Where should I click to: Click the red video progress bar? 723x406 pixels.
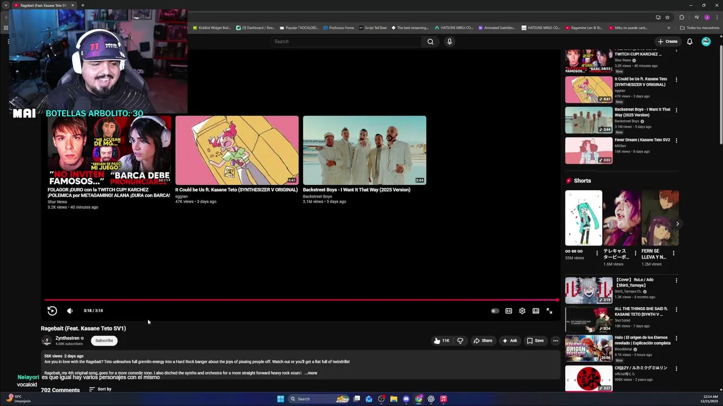click(301, 300)
